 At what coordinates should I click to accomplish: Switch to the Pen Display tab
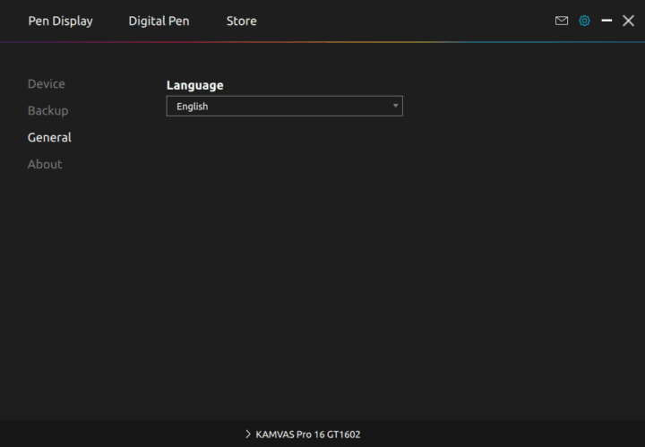[x=60, y=21]
